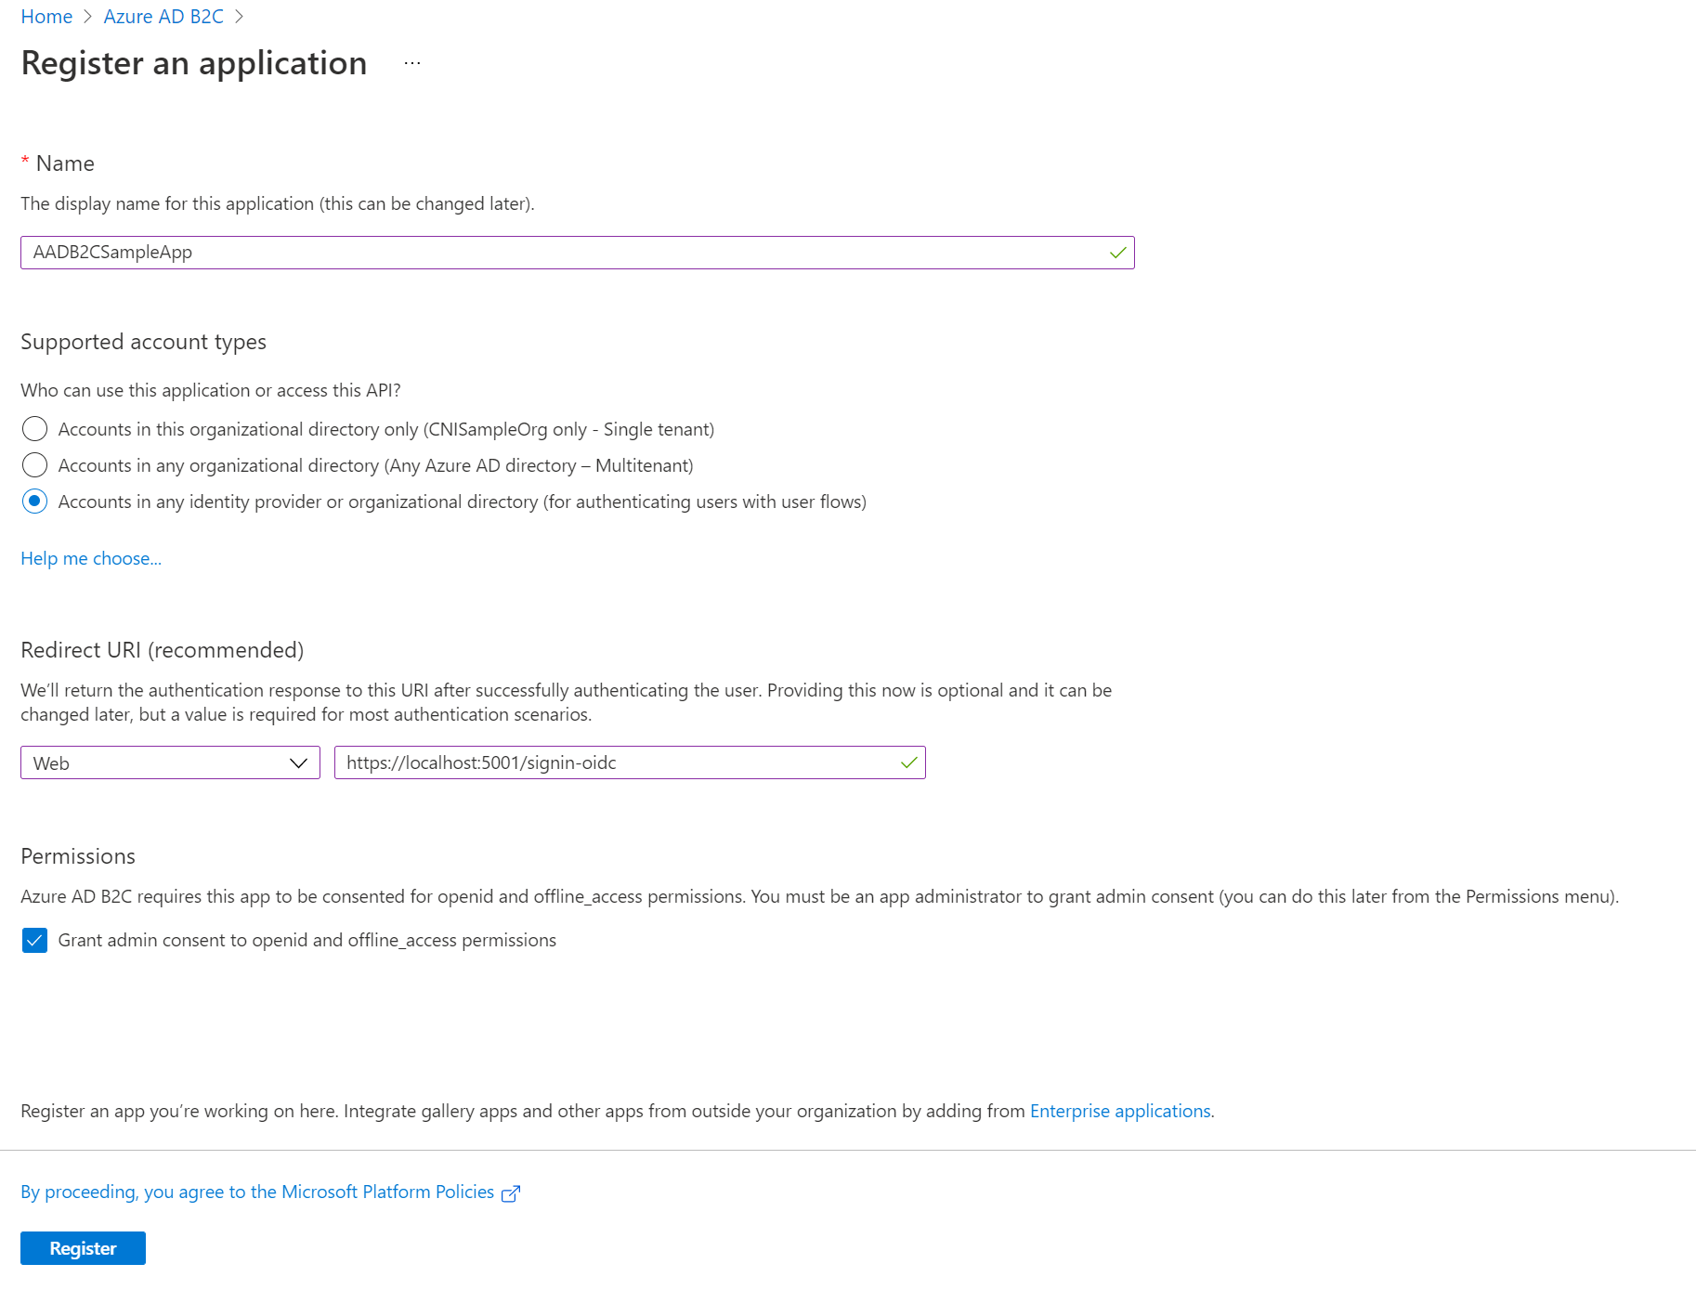Expand the platform selector chevron
Image resolution: width=1696 pixels, height=1290 pixels.
[x=299, y=762]
